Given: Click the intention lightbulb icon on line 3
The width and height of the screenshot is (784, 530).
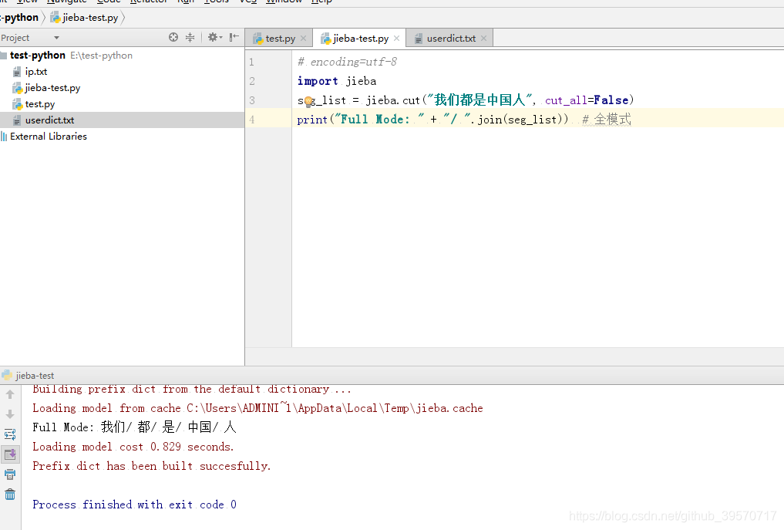Looking at the screenshot, I should [x=308, y=102].
